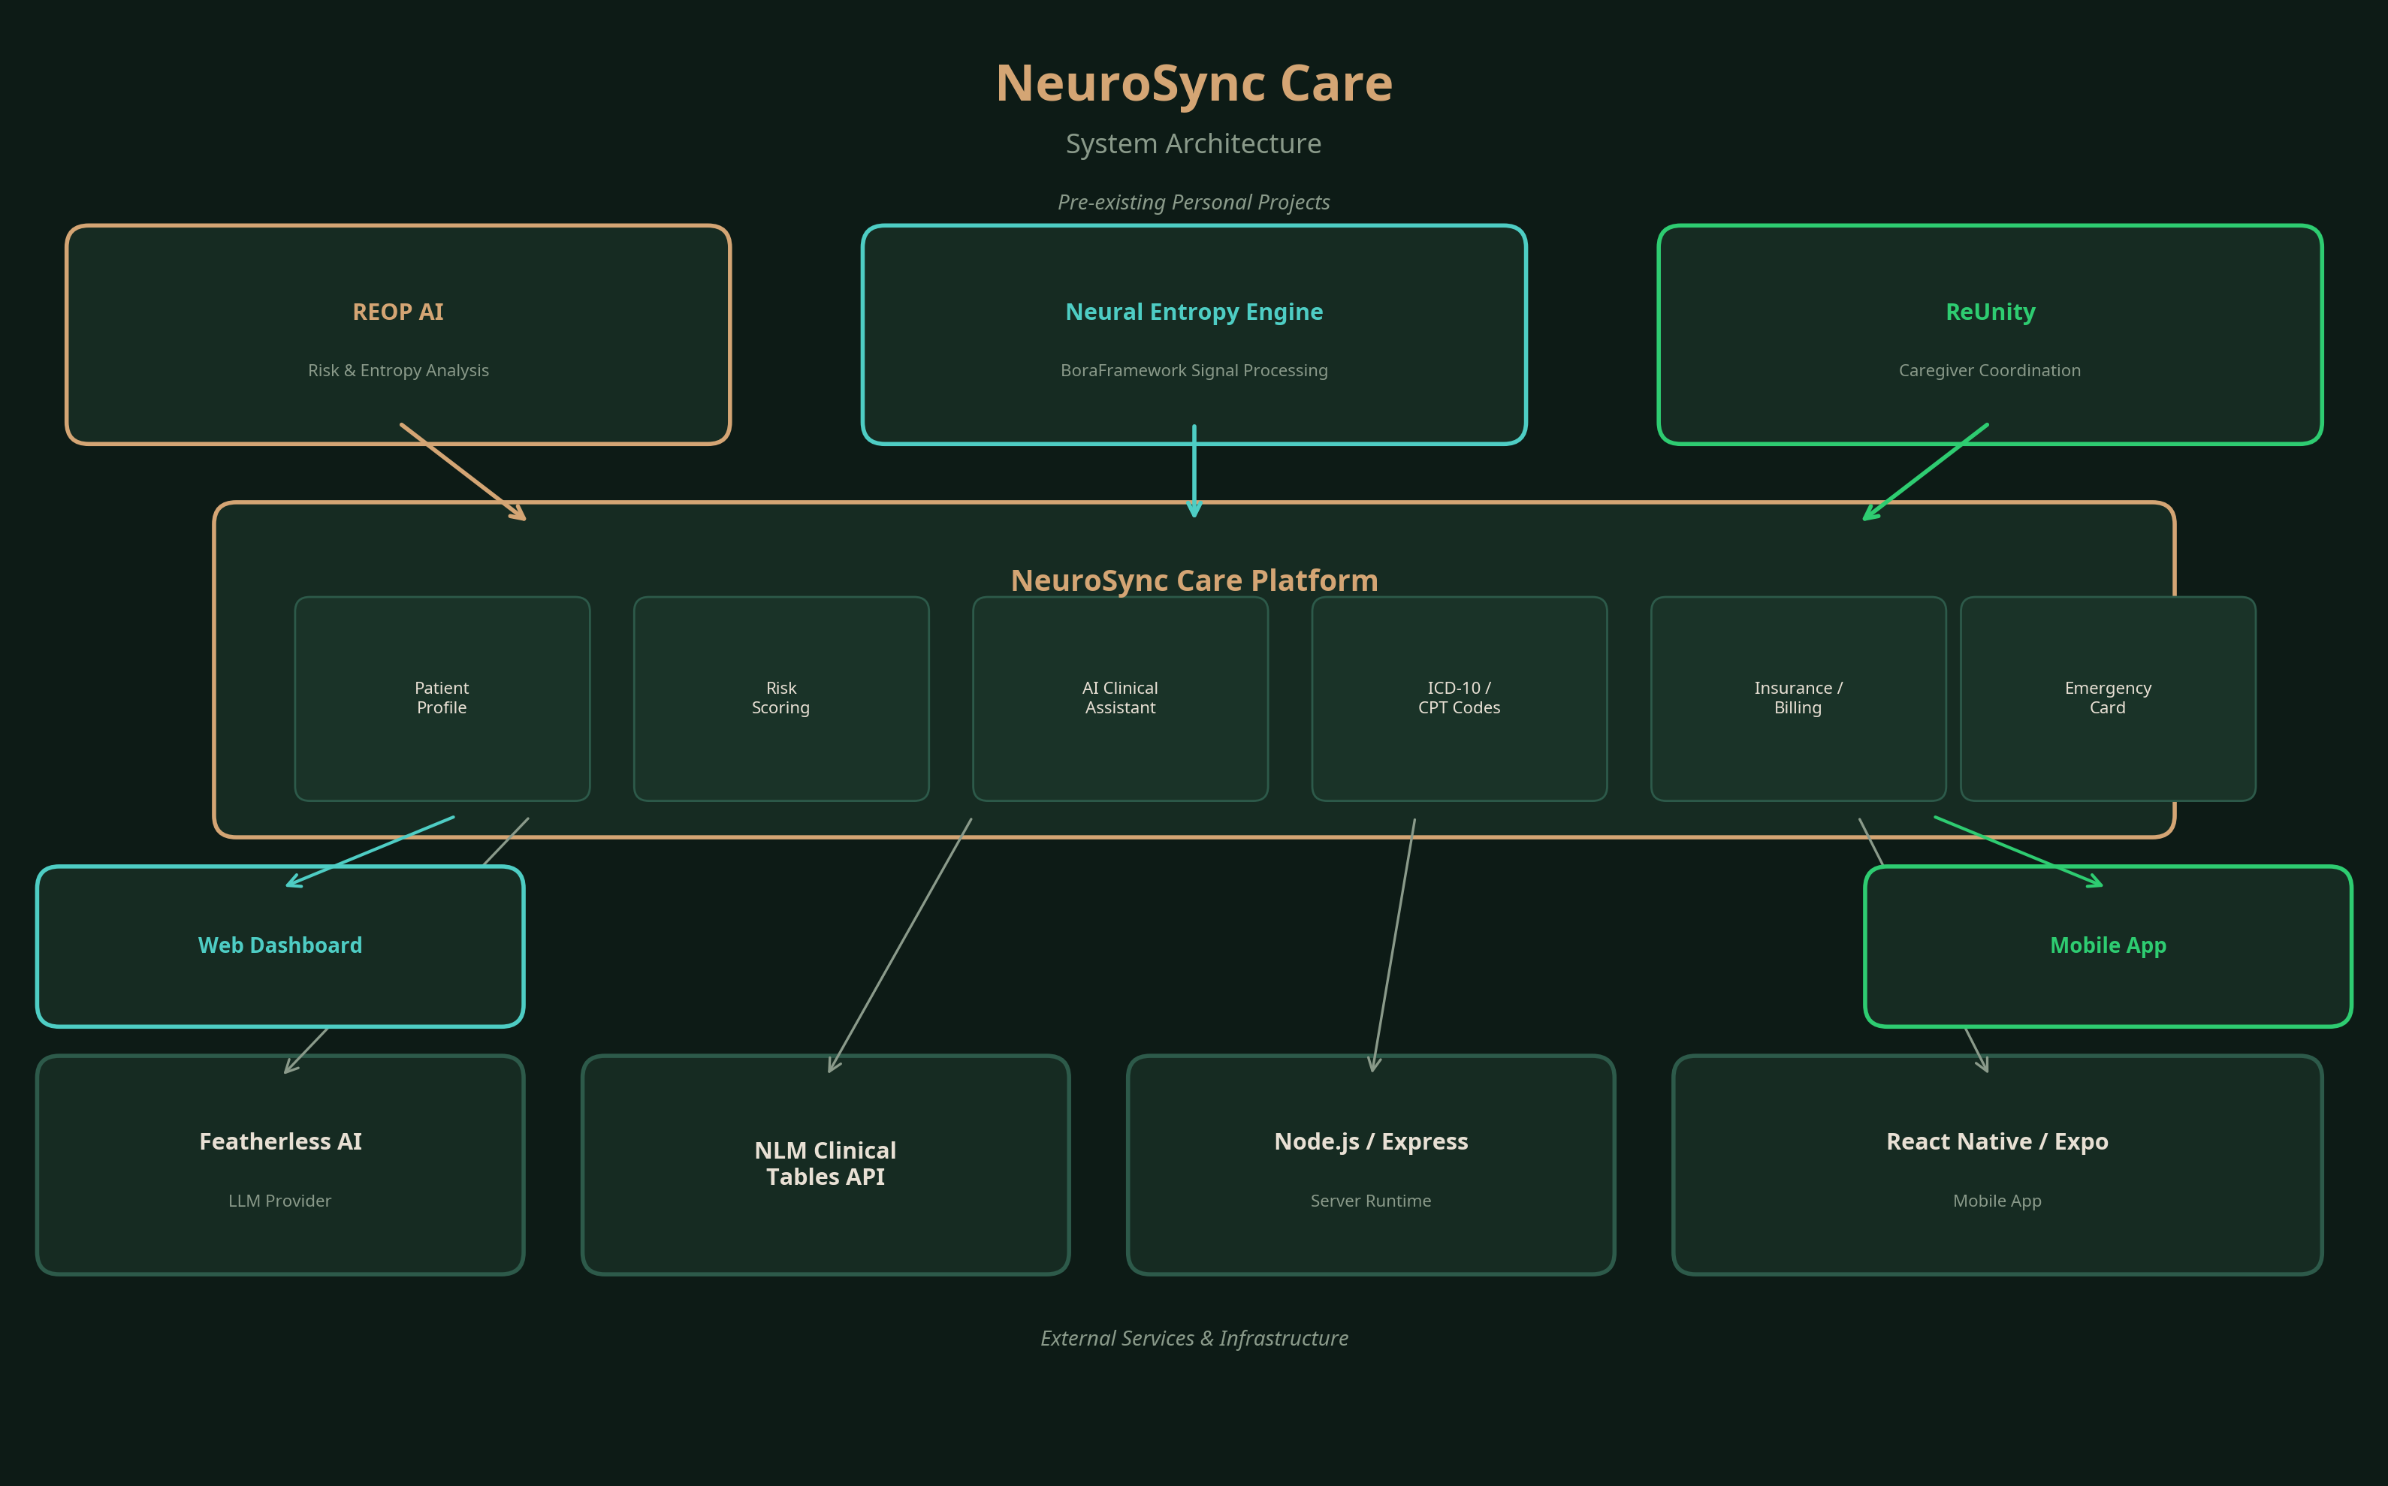Click the NeuroSync Care main title
The image size is (2388, 1486).
point(1194,83)
